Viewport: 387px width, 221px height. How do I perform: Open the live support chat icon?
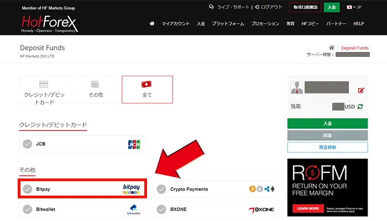(x=211, y=7)
